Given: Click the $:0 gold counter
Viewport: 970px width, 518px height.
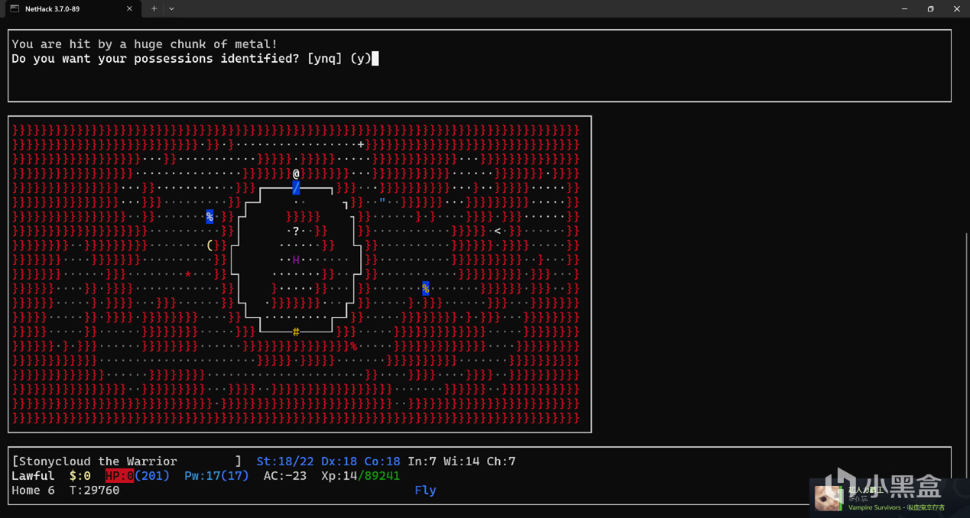Looking at the screenshot, I should coord(80,476).
